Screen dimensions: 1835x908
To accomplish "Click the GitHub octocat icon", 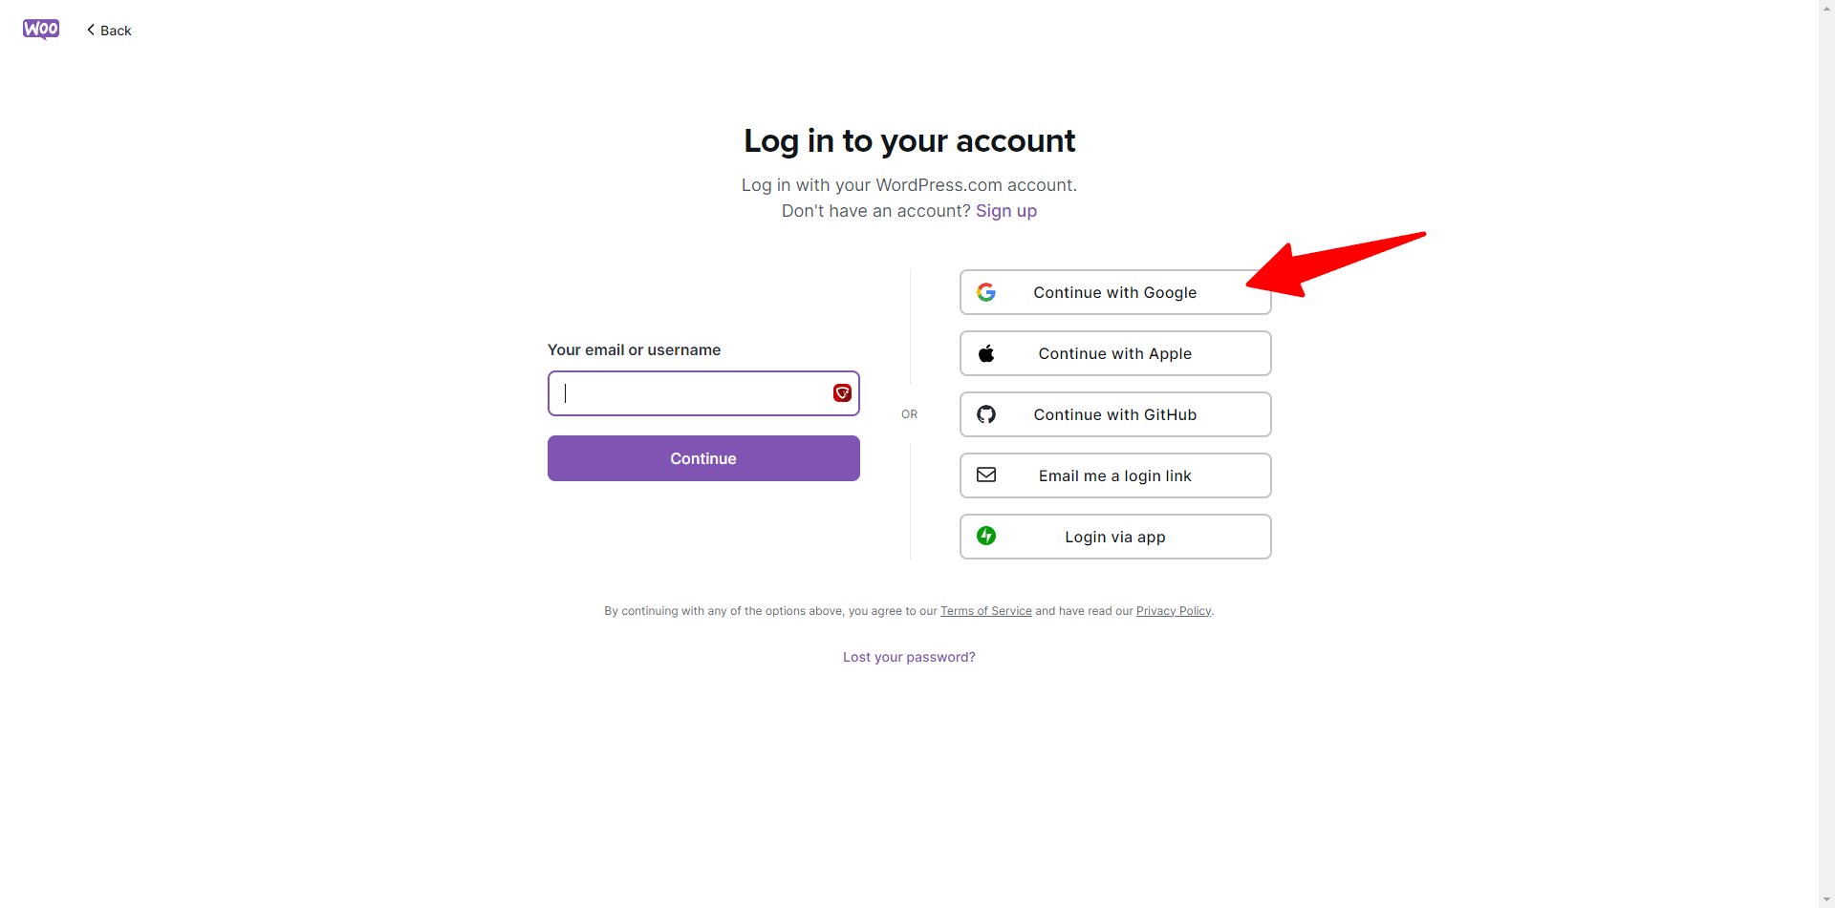I will click(986, 414).
